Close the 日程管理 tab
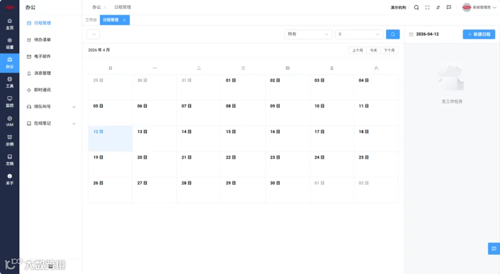 (124, 20)
